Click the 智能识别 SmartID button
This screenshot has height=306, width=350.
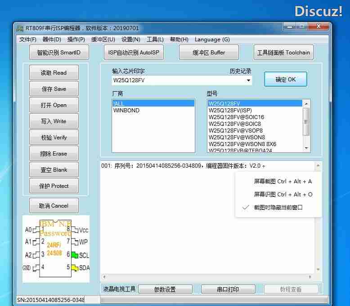(58, 53)
